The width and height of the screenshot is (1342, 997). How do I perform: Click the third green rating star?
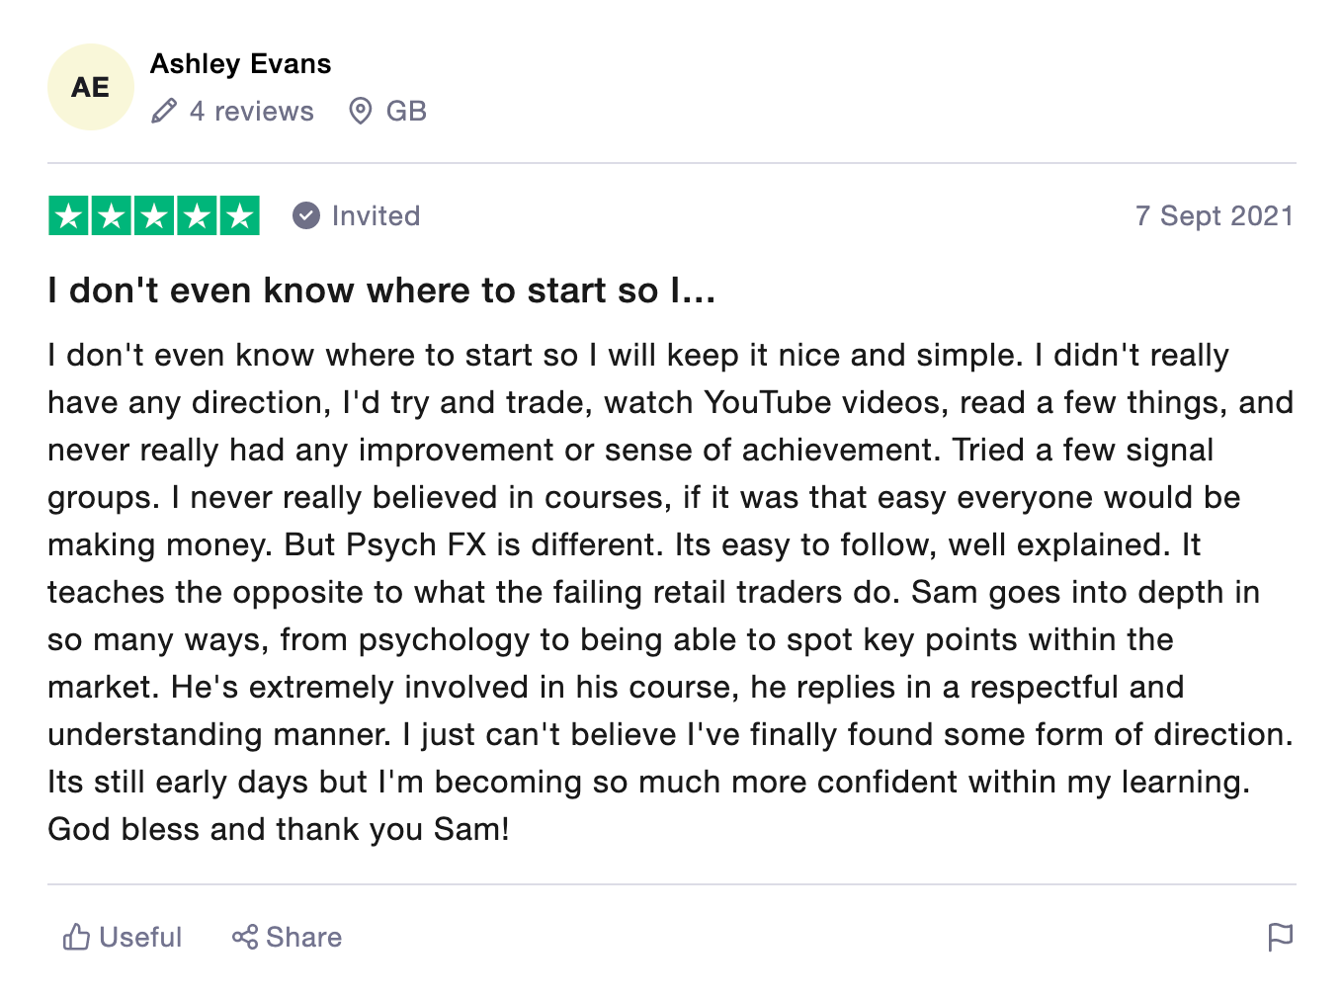point(154,216)
